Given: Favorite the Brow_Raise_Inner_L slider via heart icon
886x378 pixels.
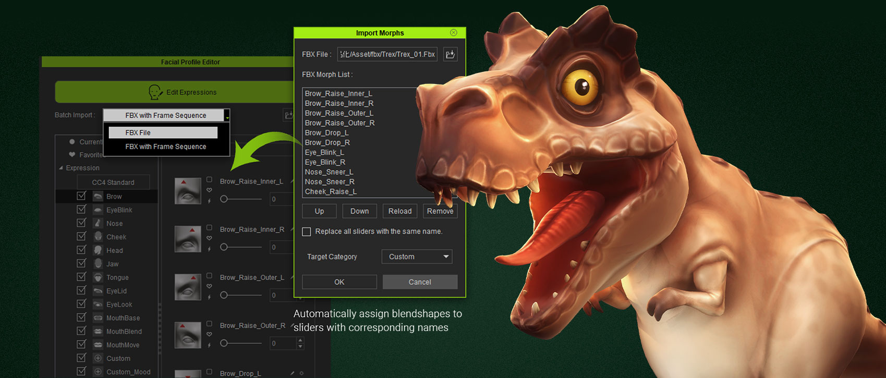Looking at the screenshot, I should point(209,190).
